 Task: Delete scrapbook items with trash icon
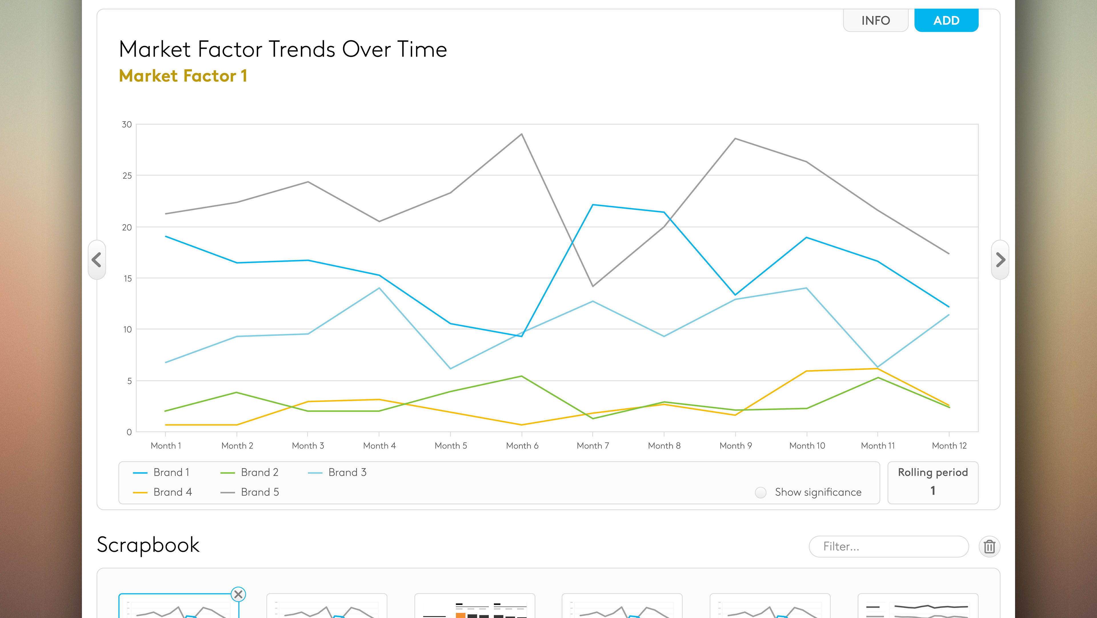pos(989,547)
